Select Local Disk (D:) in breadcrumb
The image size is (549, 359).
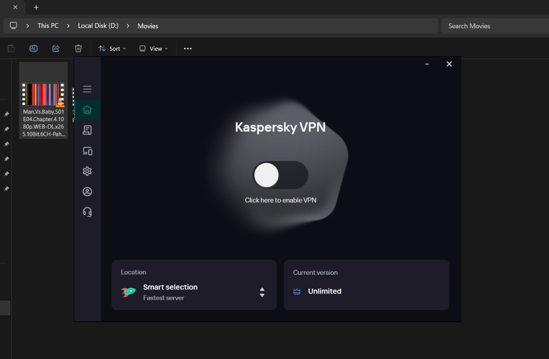tap(98, 26)
